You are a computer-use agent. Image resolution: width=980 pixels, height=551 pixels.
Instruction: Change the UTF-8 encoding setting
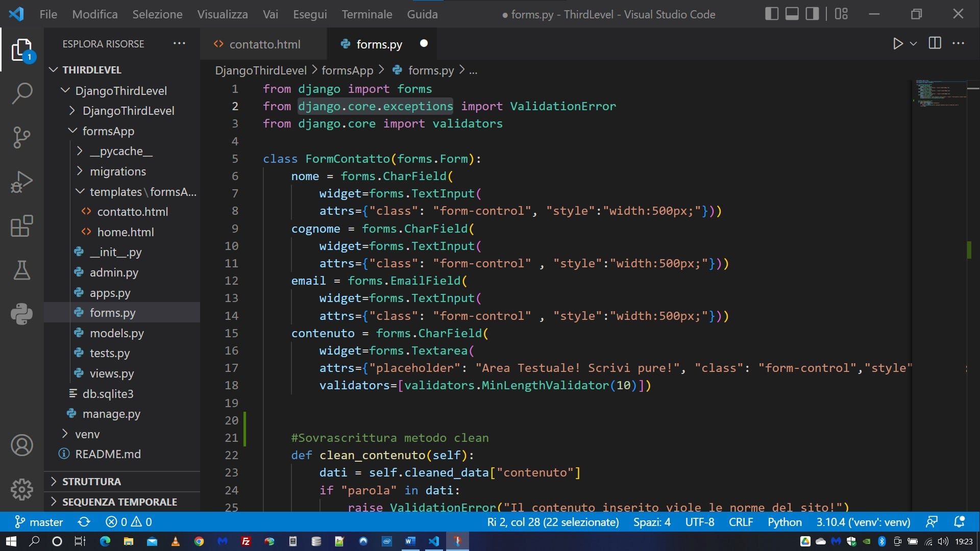click(x=700, y=522)
